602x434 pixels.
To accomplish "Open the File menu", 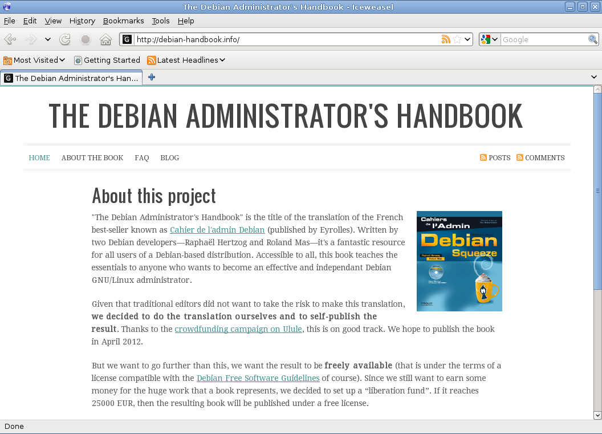I will tap(10, 21).
